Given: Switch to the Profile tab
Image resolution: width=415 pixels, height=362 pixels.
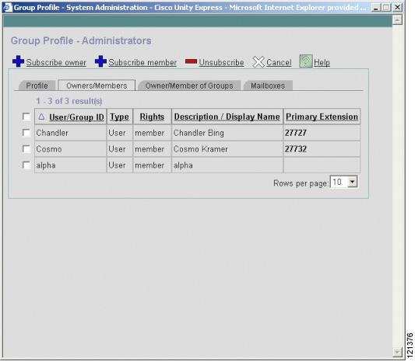Looking at the screenshot, I should tap(37, 85).
